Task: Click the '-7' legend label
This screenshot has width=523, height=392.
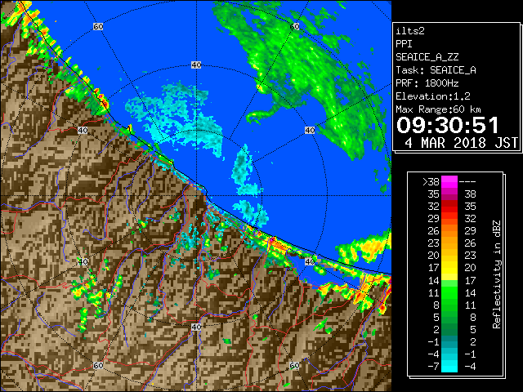Action: [x=433, y=367]
